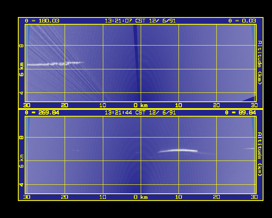Click the θ = 269.84 angle label
The image size is (272, 218).
point(42,113)
